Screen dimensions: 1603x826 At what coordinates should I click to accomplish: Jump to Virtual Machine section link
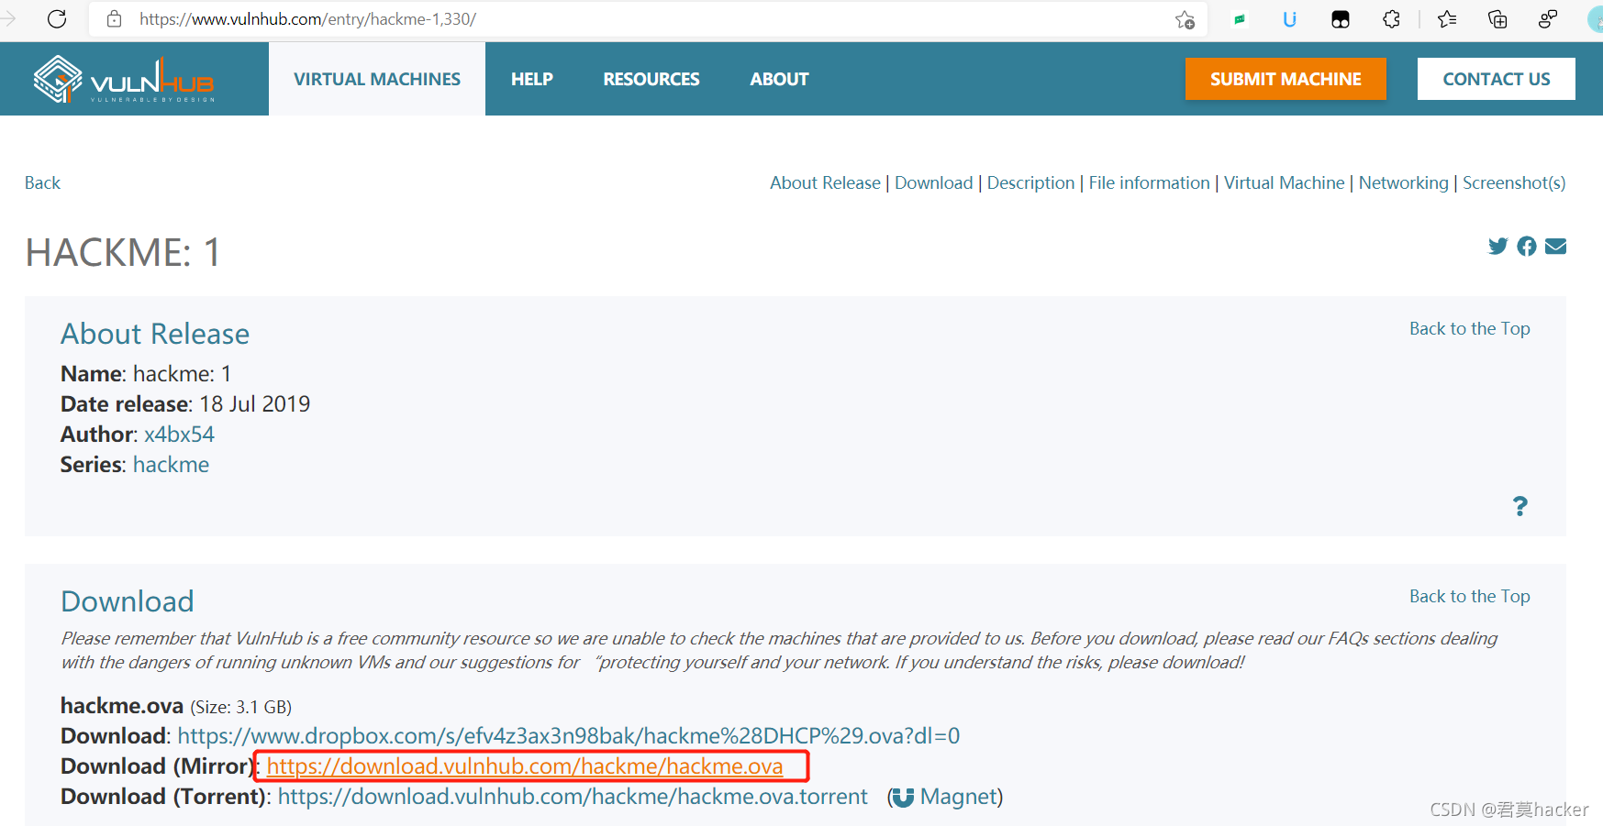[x=1284, y=182]
